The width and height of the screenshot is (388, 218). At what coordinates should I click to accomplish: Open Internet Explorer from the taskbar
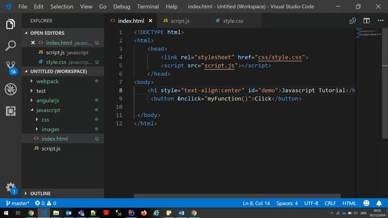(x=156, y=213)
